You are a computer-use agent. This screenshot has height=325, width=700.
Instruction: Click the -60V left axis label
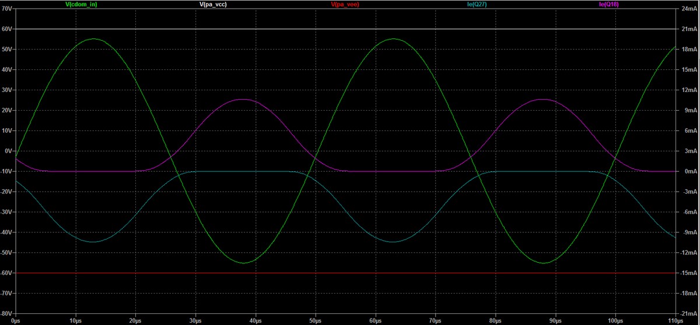pyautogui.click(x=6, y=273)
